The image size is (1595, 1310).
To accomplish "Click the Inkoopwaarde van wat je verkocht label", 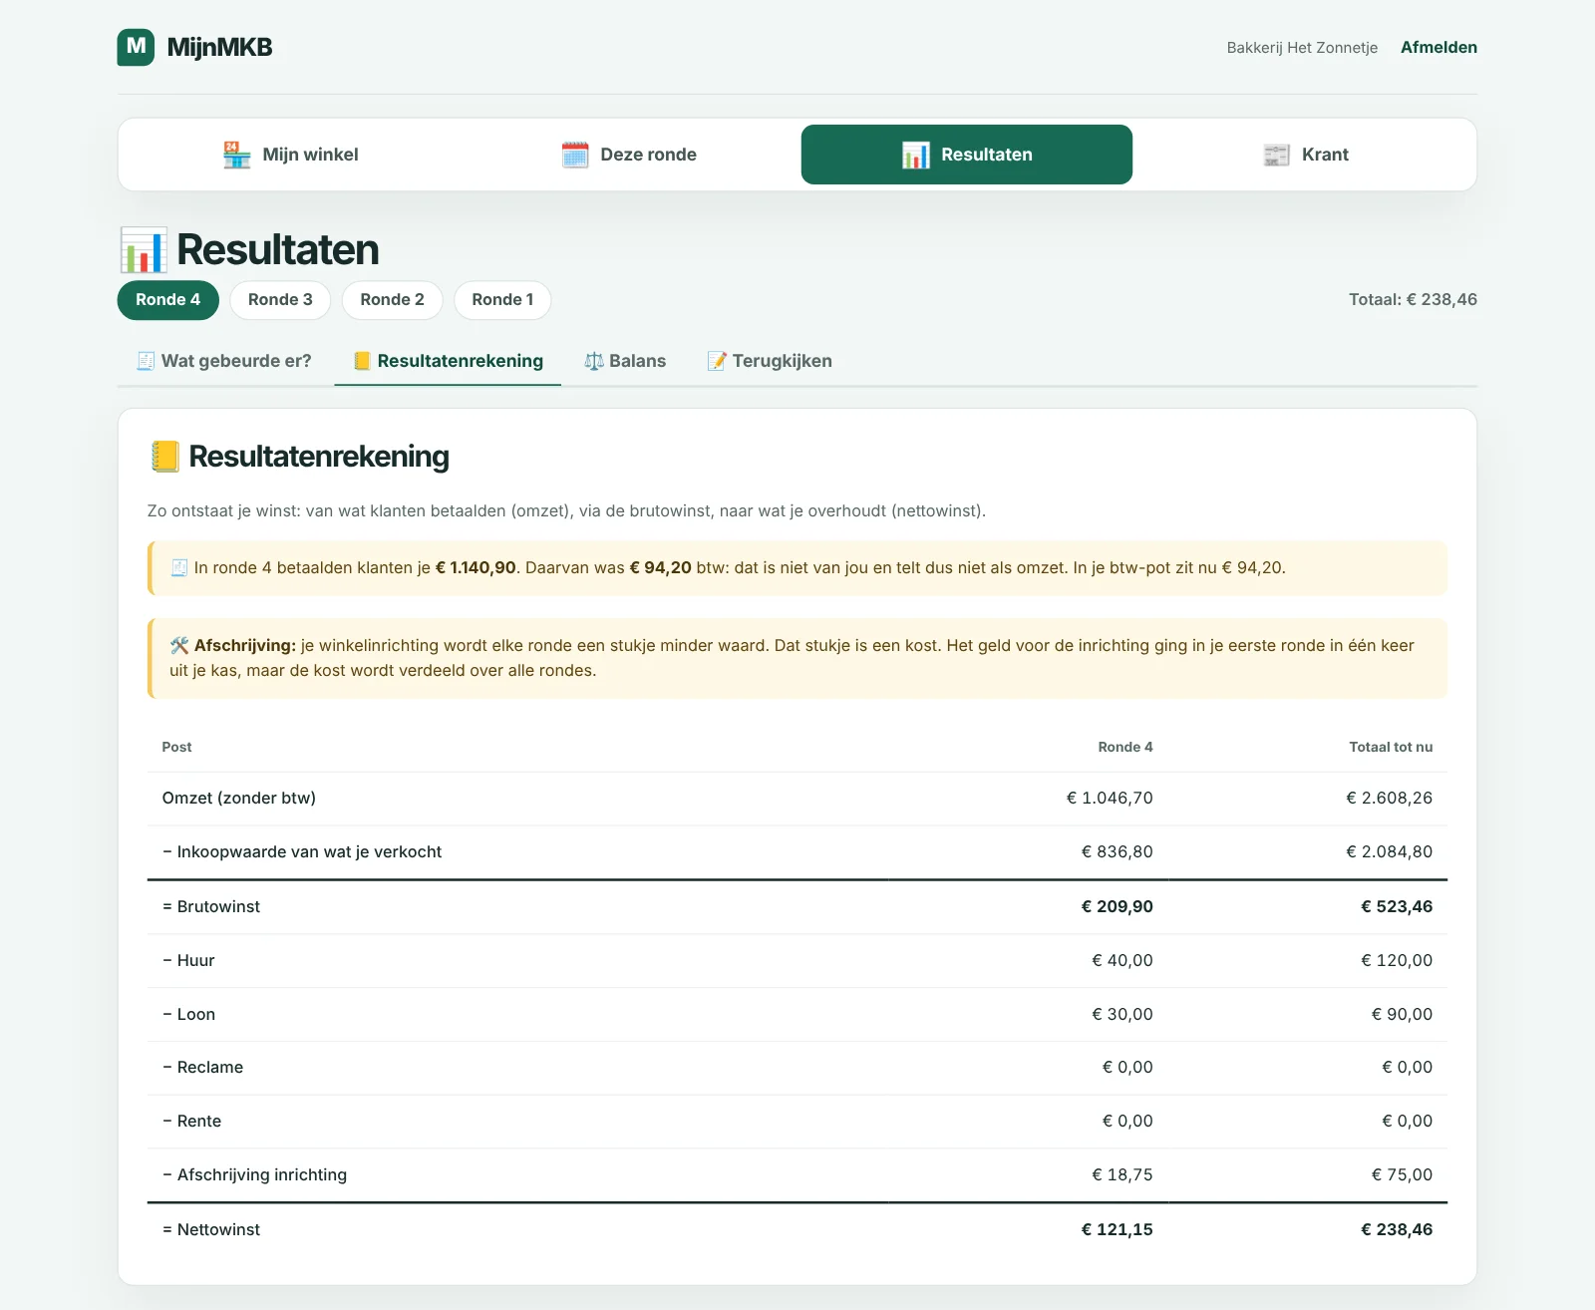I will [302, 851].
